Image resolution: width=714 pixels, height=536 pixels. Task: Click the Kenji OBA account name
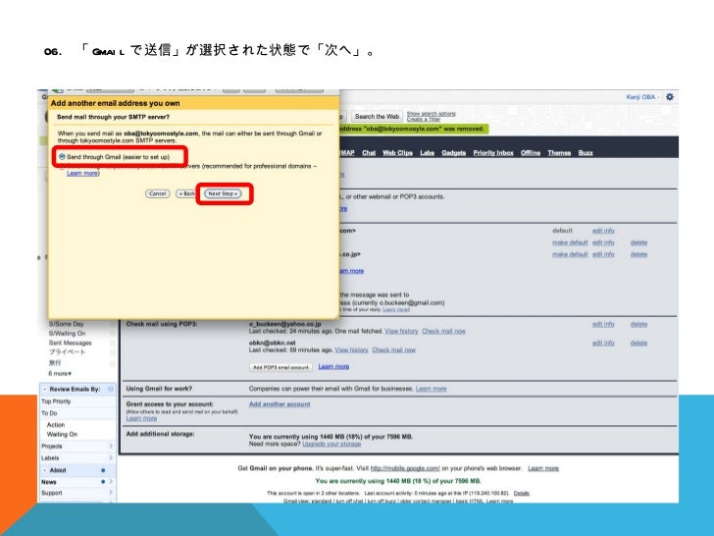tap(640, 97)
